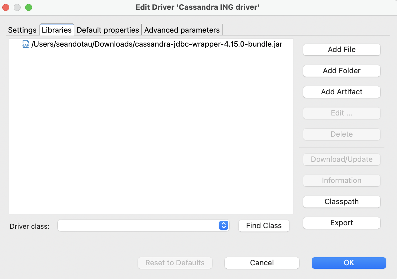Screen dimensions: 397x279
Task: Select the cassandra-jdbc-wrapper-4.15.0-bundle.jar entry
Action: point(157,44)
